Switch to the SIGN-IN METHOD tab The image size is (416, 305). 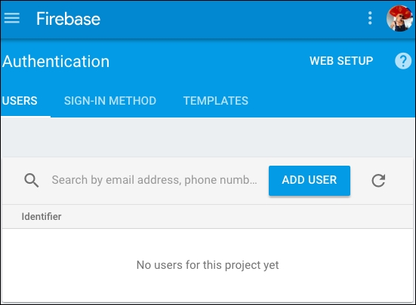[x=110, y=101]
